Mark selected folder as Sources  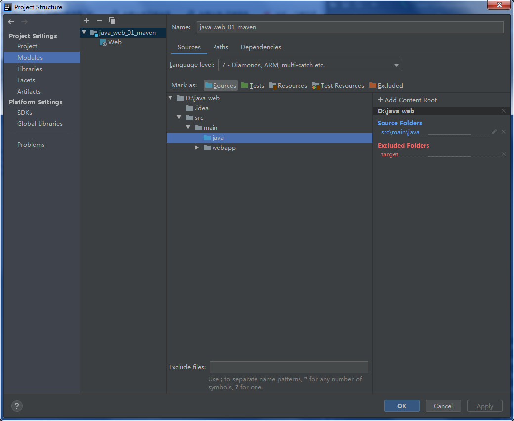pos(220,85)
